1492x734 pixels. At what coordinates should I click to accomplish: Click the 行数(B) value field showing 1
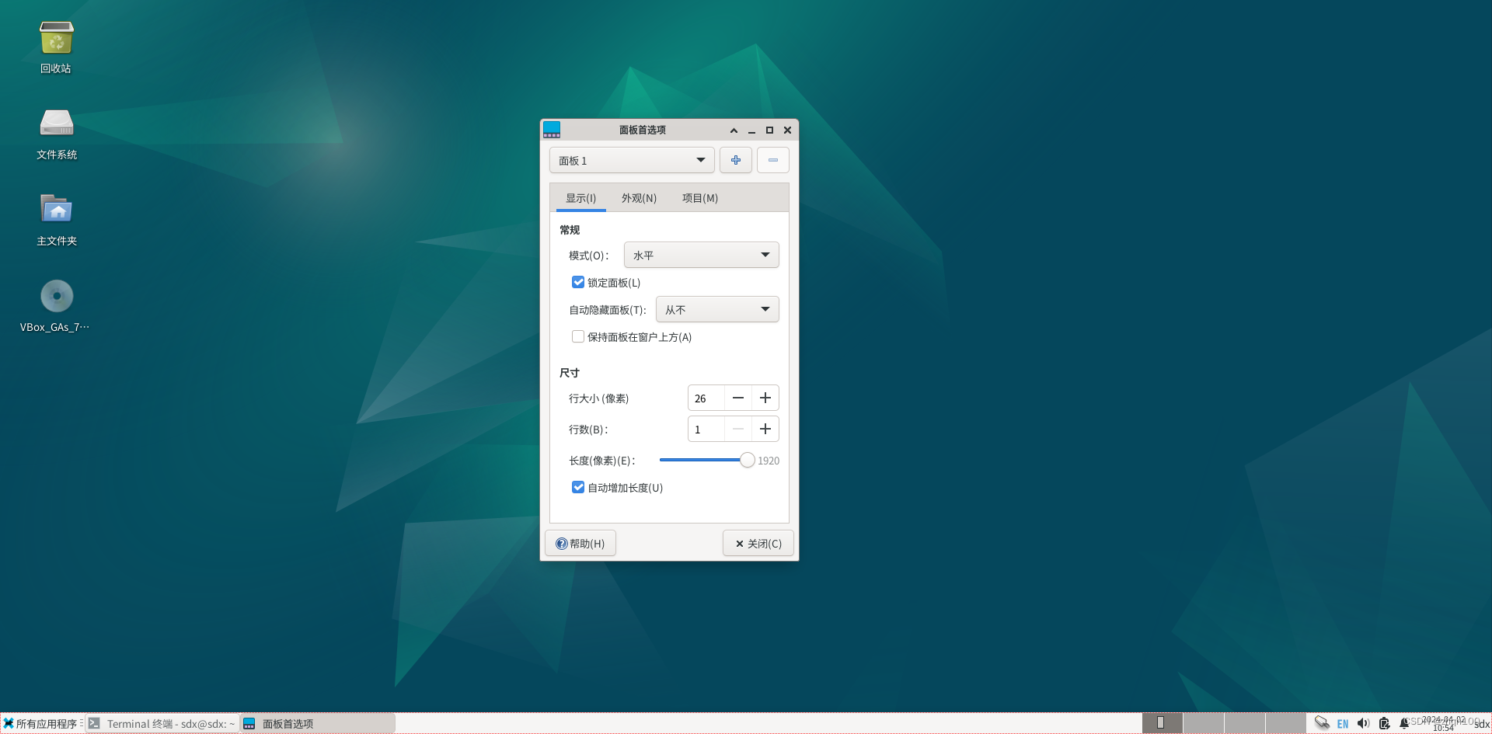706,429
